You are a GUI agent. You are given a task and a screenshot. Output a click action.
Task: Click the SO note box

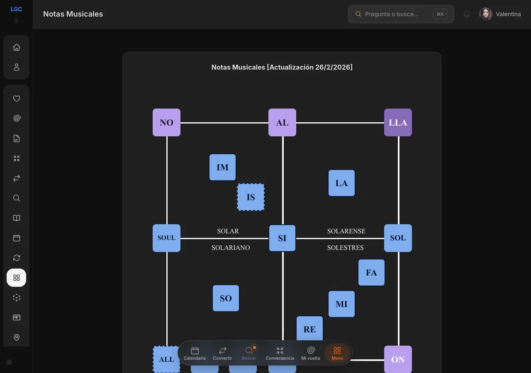click(226, 298)
